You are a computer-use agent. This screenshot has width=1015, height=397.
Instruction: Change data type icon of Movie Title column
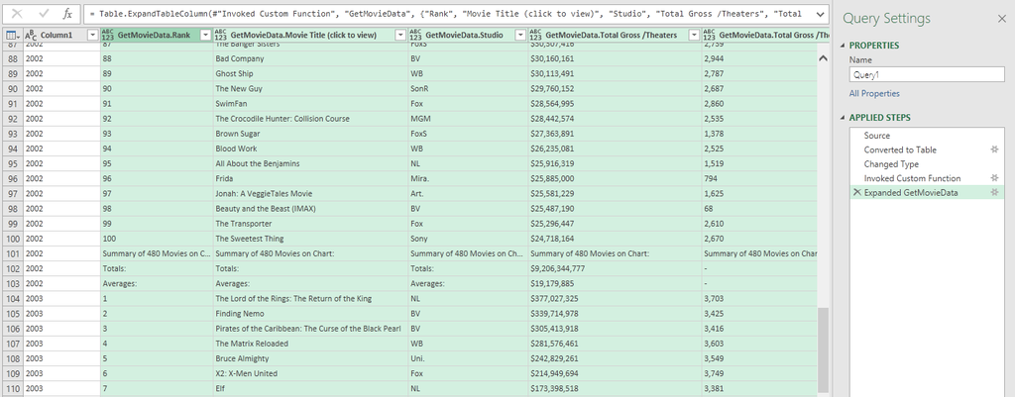pyautogui.click(x=221, y=35)
